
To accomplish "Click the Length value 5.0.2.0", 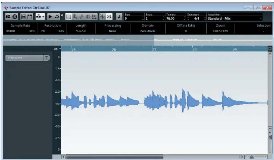I will (81, 31).
